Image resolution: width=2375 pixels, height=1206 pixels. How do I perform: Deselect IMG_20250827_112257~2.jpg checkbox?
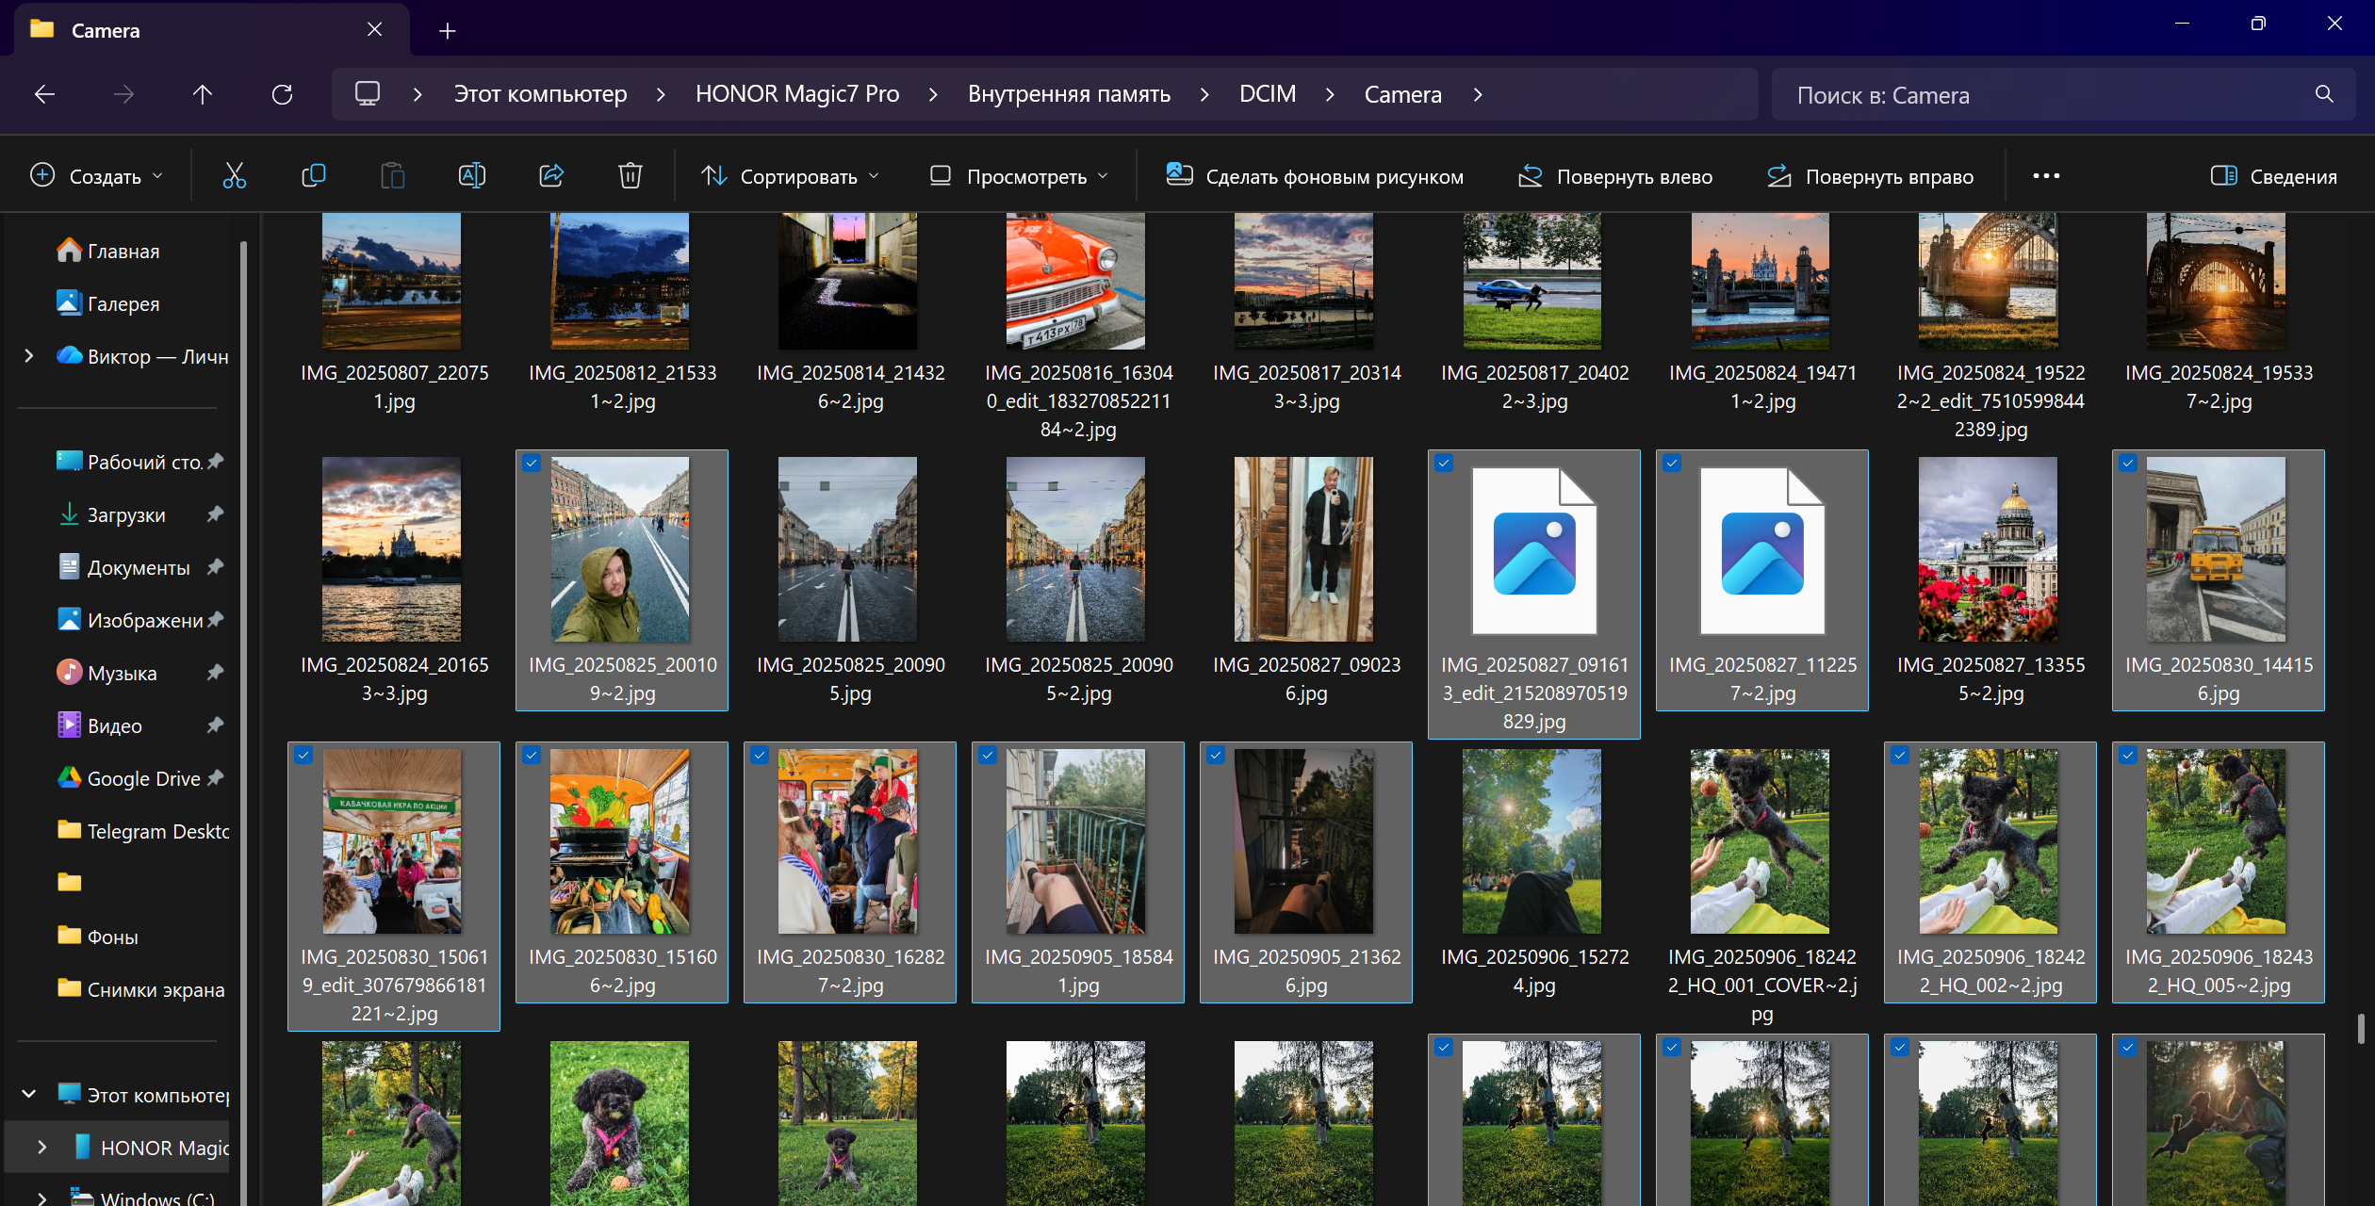1673,464
